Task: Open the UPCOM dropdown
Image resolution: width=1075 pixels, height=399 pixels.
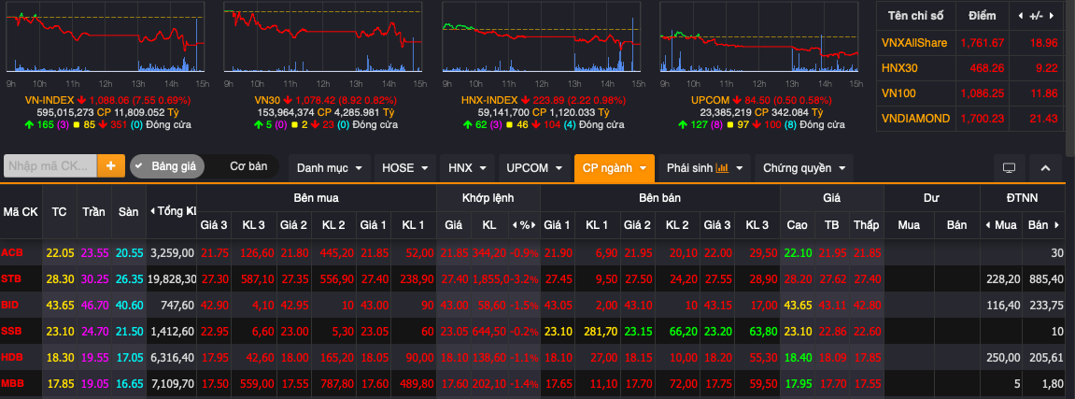Action: (x=533, y=168)
